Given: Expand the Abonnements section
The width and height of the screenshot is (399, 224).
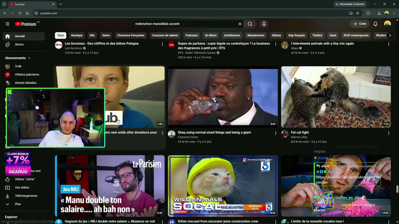Looking at the screenshot, I should [x=17, y=58].
